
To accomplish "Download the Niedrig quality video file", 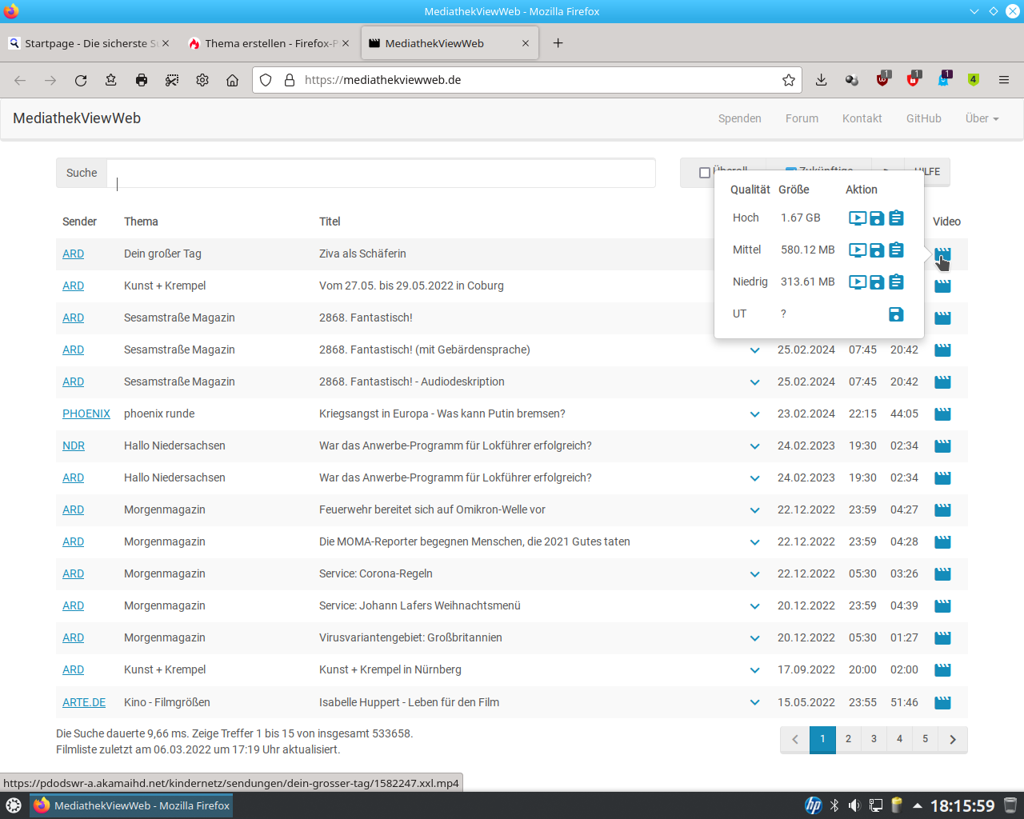I will pos(877,282).
